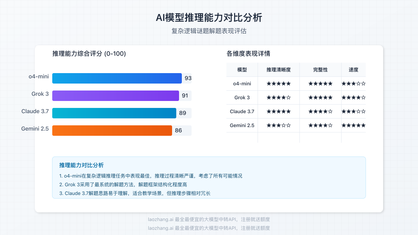The image size is (418, 235).
Task: Click Claude 3.7's 推理清晰度 star rating
Action: coord(279,111)
